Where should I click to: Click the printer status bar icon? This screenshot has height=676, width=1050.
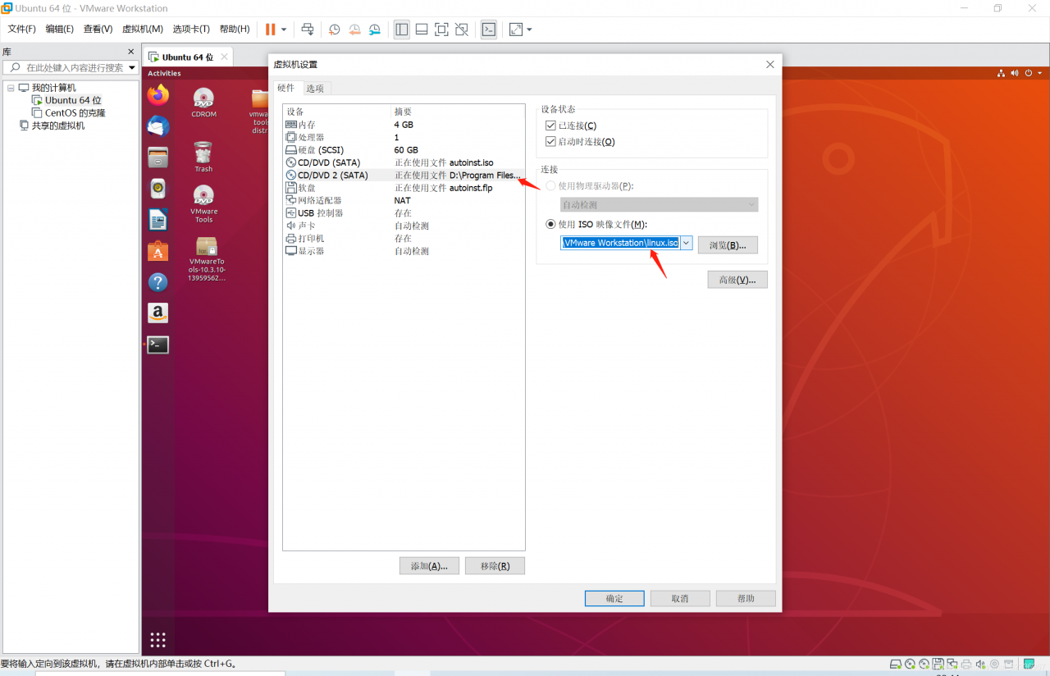(x=966, y=664)
